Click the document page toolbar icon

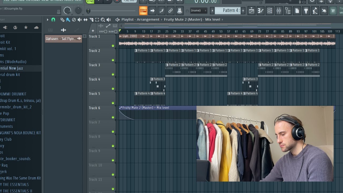pyautogui.click(x=297, y=11)
